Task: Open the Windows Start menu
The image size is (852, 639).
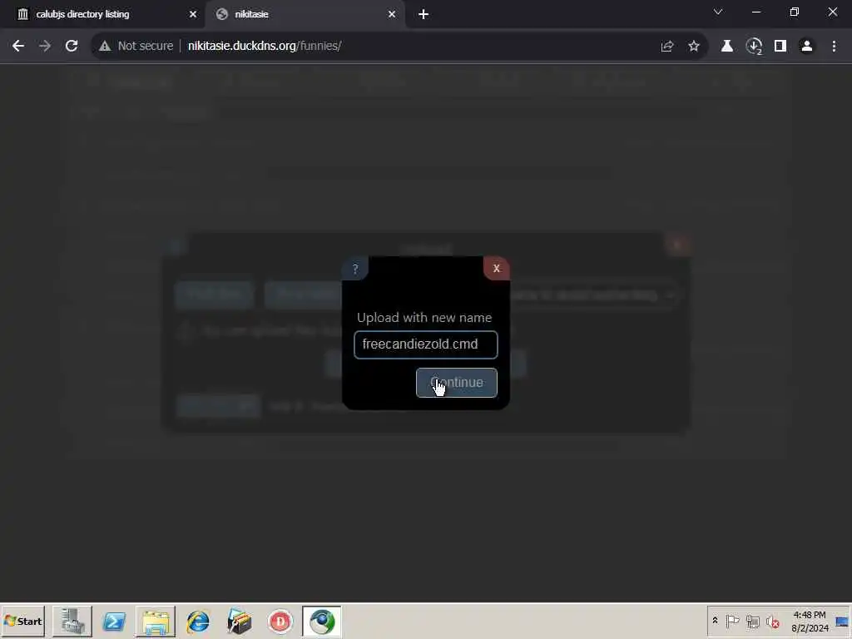Action: pos(22,621)
